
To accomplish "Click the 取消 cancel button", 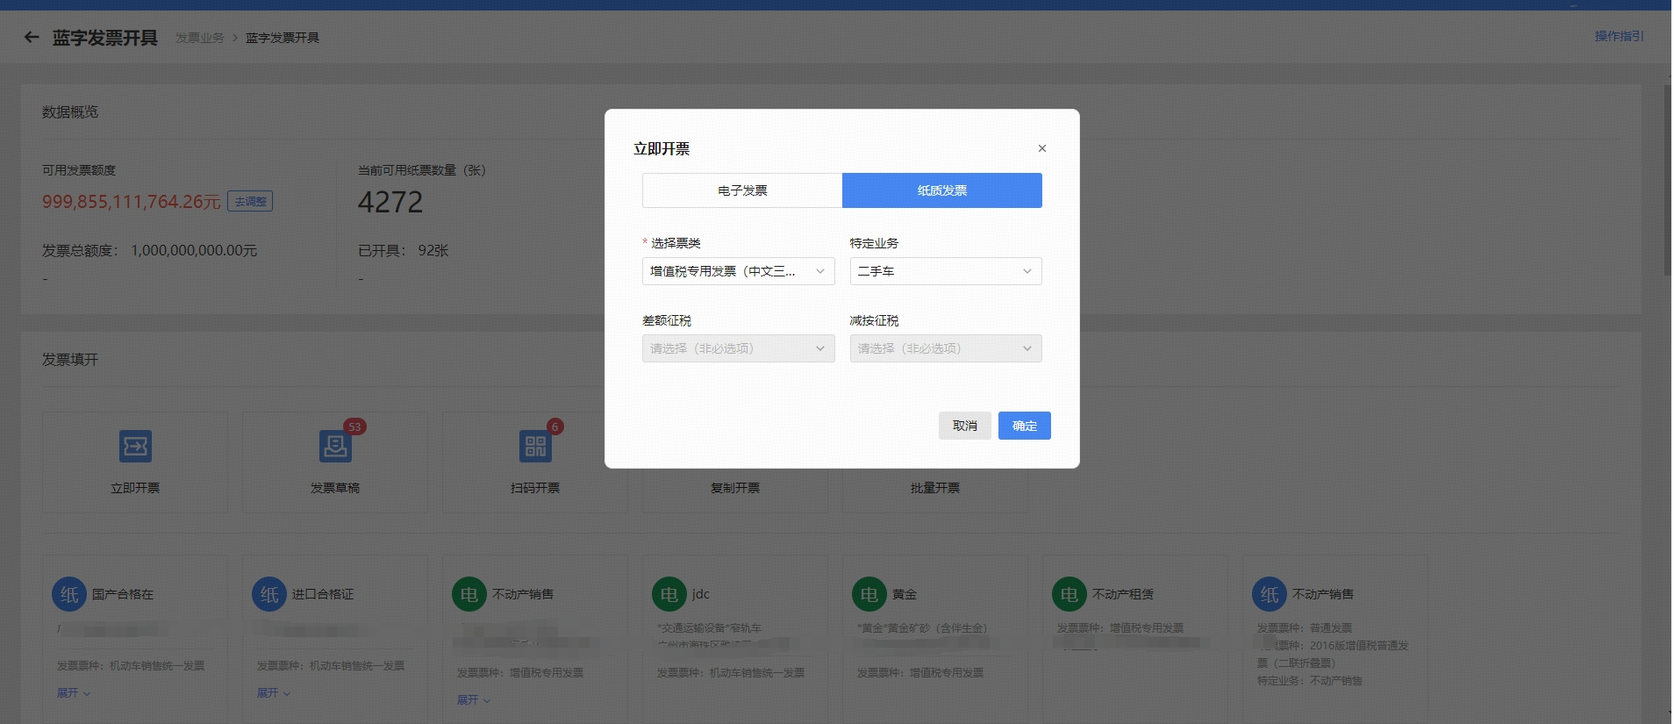I will 964,426.
